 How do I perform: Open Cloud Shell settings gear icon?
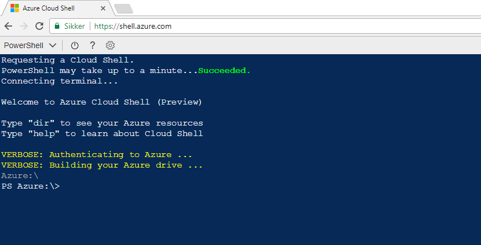pyautogui.click(x=110, y=46)
